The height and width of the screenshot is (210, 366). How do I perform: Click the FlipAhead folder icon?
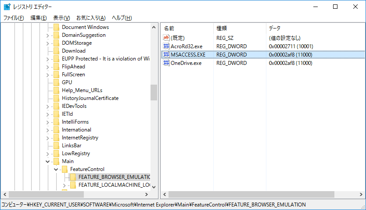(56, 67)
